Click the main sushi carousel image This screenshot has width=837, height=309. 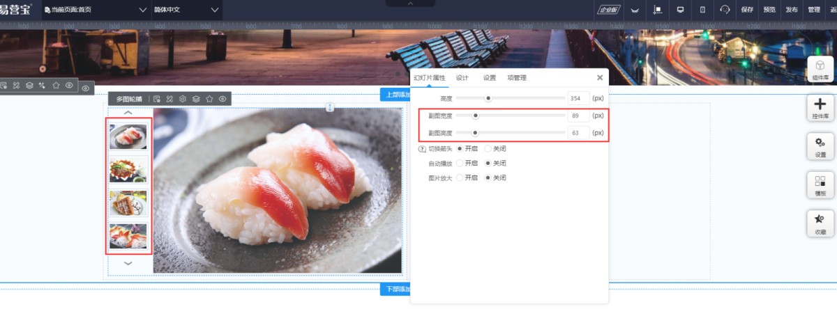(278, 190)
